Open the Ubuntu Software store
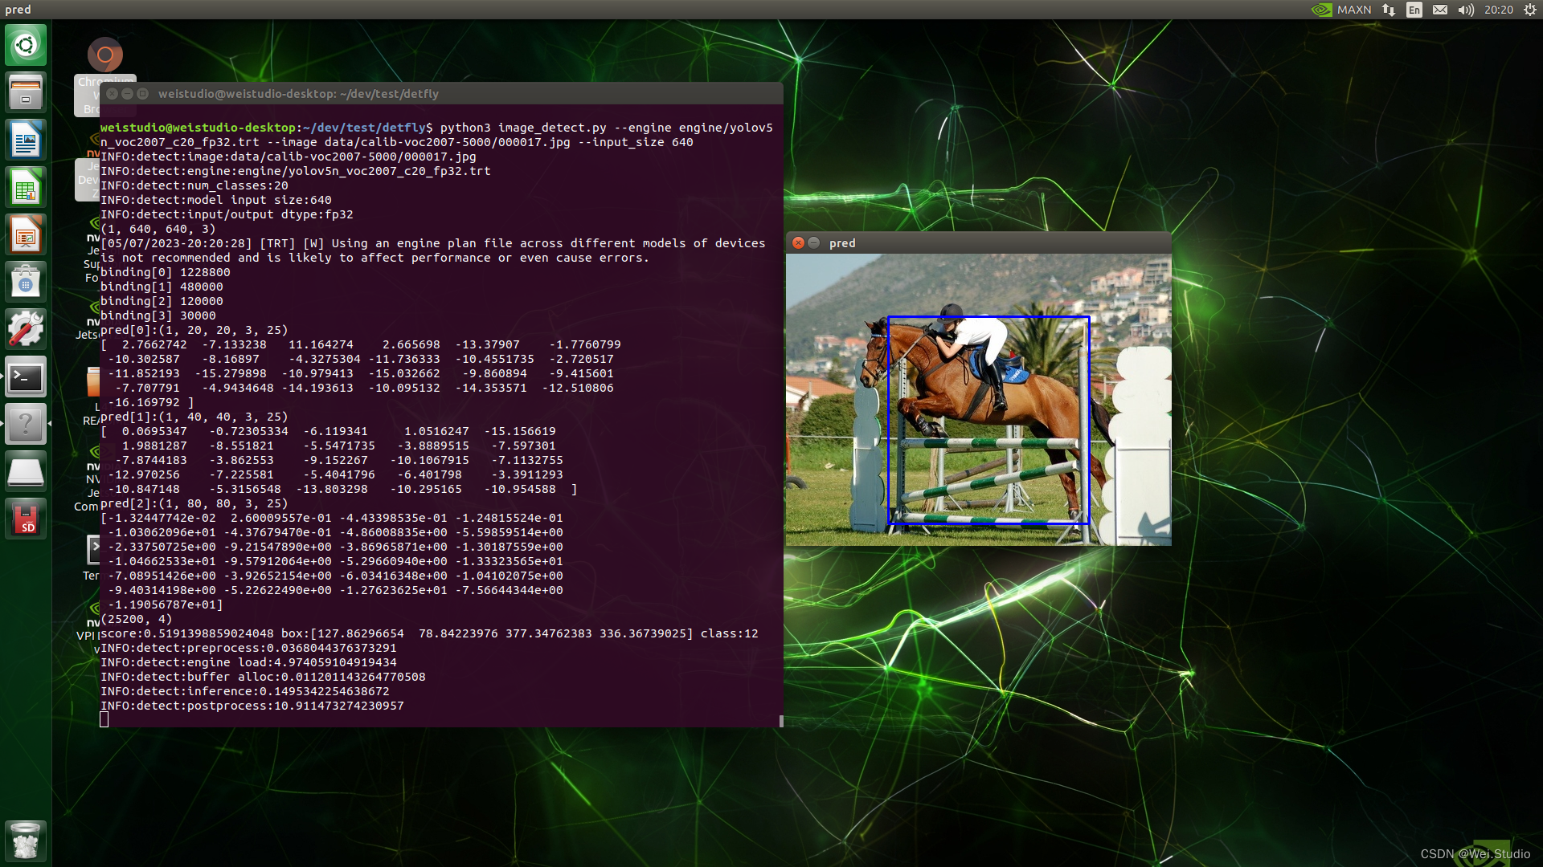Viewport: 1543px width, 867px height. pos(26,283)
